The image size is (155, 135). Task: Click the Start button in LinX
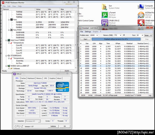(x=85, y=39)
